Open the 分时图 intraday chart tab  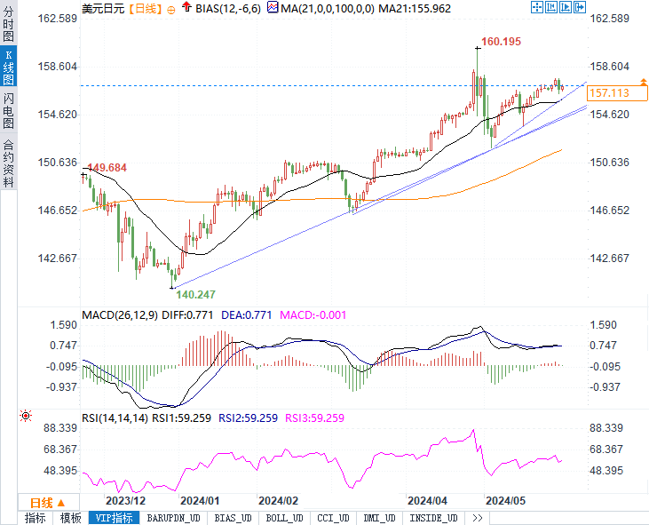click(x=8, y=24)
